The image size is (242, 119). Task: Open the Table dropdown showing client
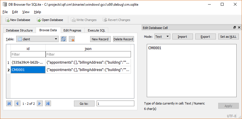pyautogui.click(x=37, y=39)
